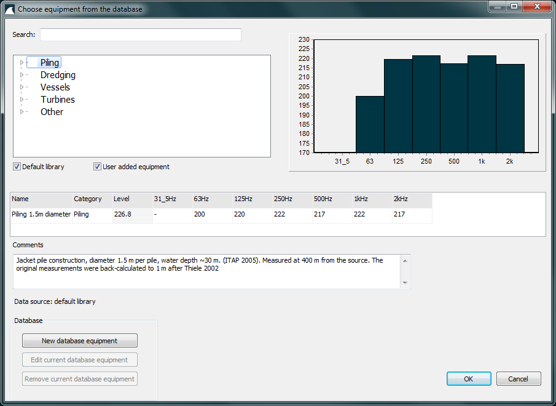556x406 pixels.
Task: Click the application icon in title bar
Action: 10,9
